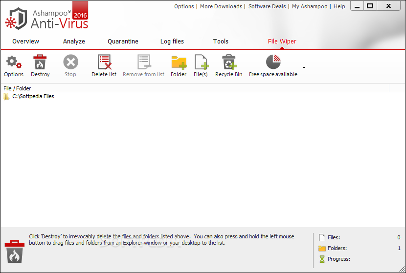This screenshot has height=273, width=406.
Task: Click the Free space available pie icon
Action: [273, 62]
